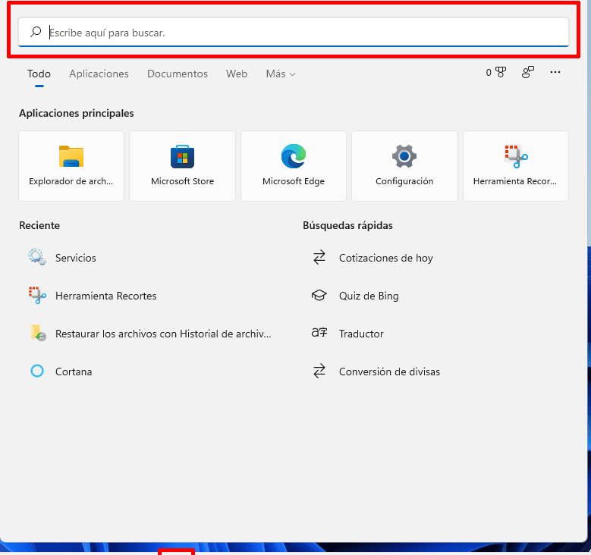This screenshot has width=591, height=555.
Task: Switch to the Aplicaciones tab
Action: (x=99, y=74)
